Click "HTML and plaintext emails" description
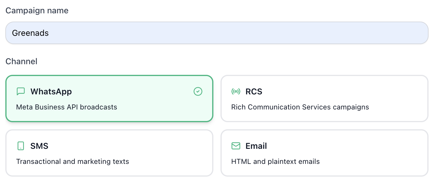Viewport: 438px width, 184px height. click(275, 162)
